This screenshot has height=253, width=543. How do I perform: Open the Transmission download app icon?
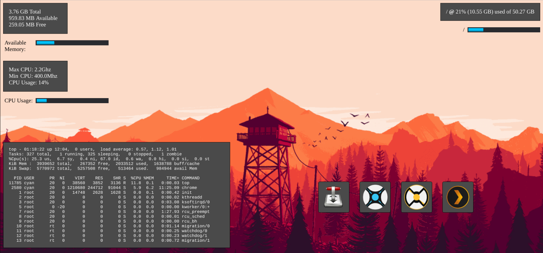(x=334, y=197)
